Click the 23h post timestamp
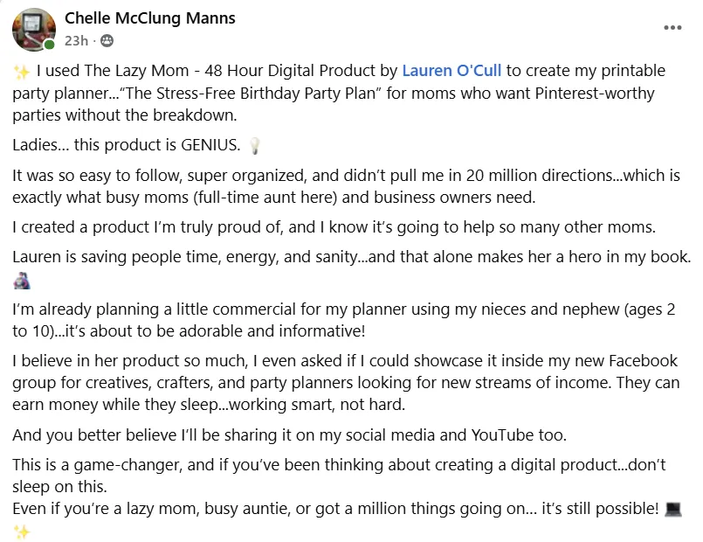This screenshot has height=542, width=703. coord(76,41)
